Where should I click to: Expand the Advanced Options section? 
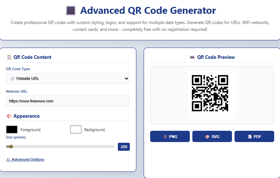tap(28, 159)
